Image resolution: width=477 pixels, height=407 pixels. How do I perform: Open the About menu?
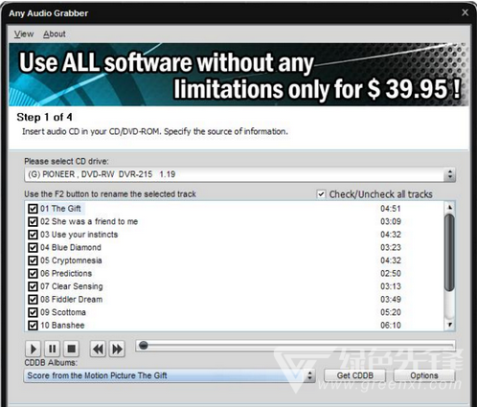[x=55, y=34]
